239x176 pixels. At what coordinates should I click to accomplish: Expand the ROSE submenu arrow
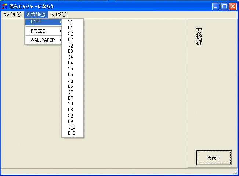pyautogui.click(x=60, y=22)
